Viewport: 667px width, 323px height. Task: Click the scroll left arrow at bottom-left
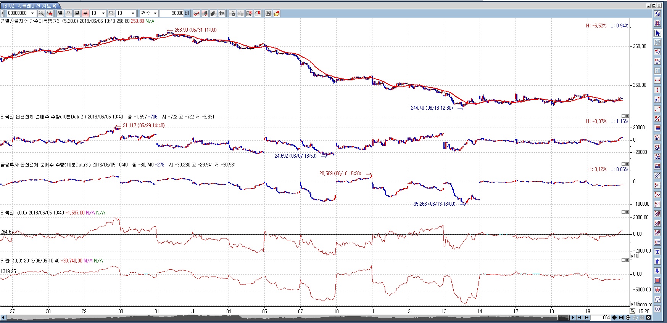pos(3,318)
